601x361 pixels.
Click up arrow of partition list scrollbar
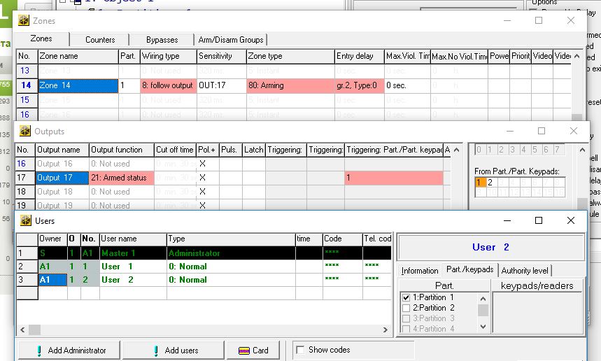tap(483, 299)
